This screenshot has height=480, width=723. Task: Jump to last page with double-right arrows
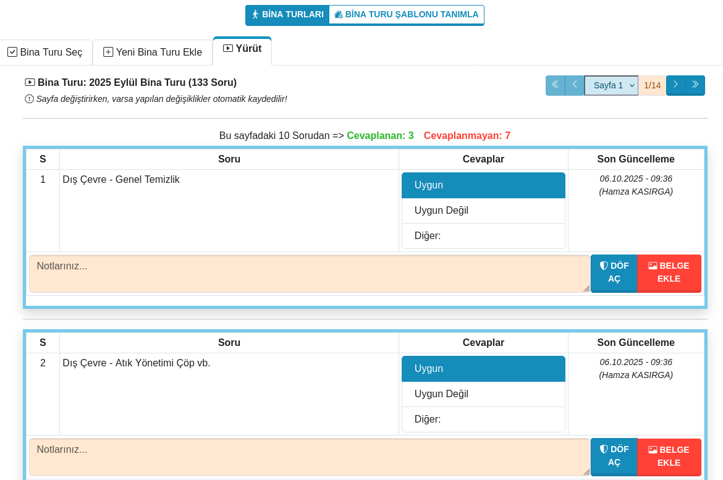pos(695,85)
